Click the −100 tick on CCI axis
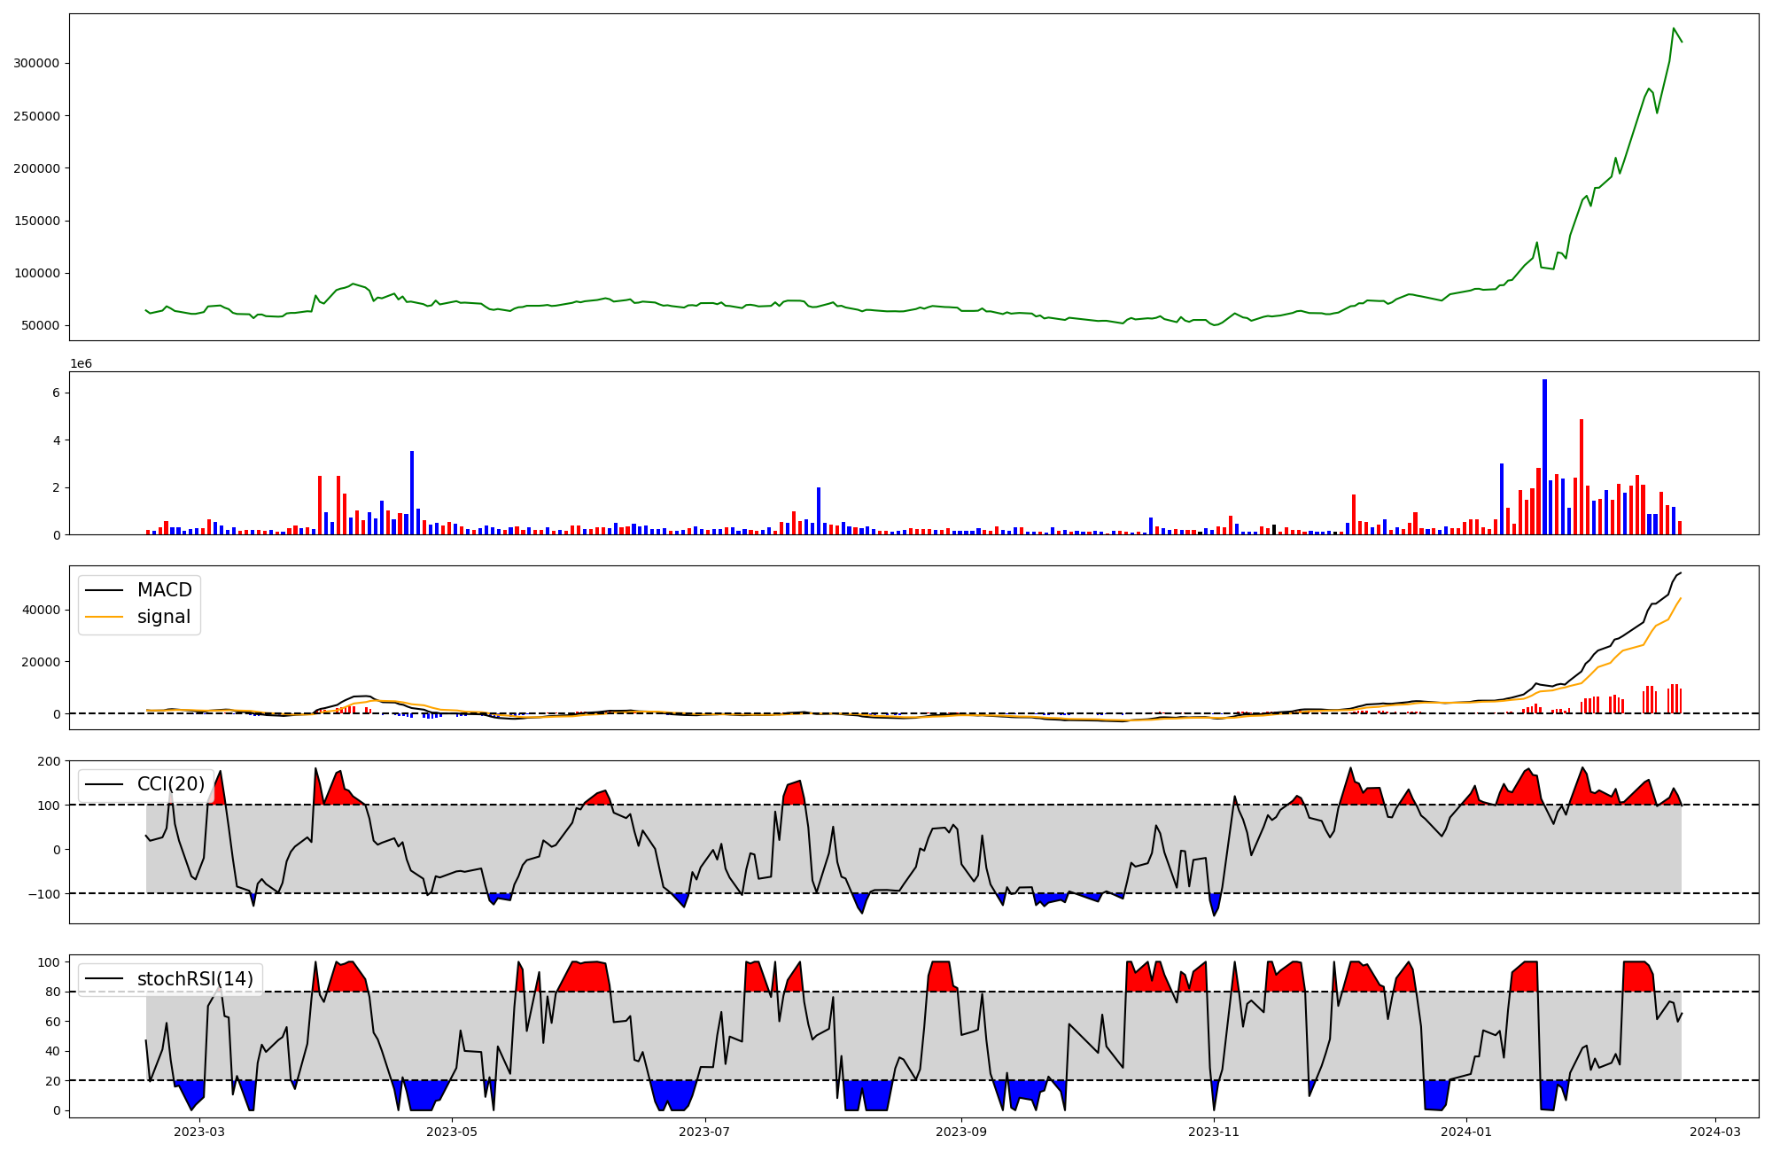Screen dimensions: 1772x1152 coord(43,894)
